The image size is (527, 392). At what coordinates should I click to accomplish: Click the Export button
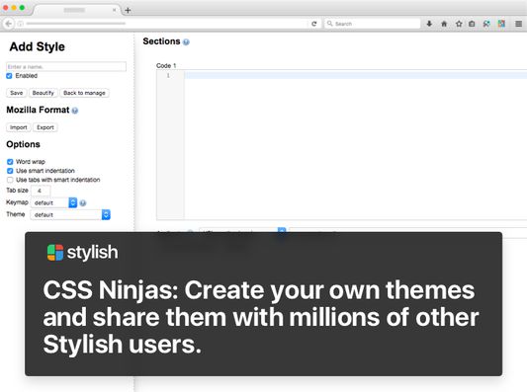click(45, 127)
